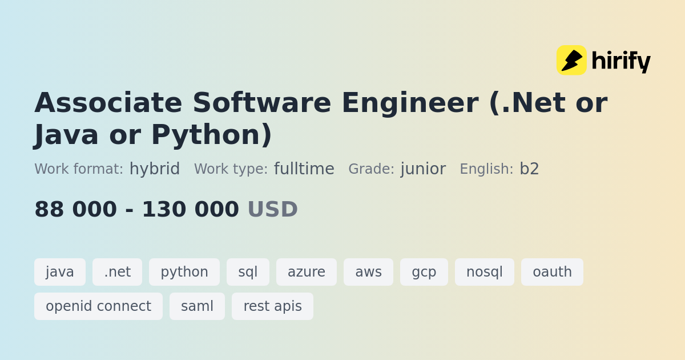Choose the sql skill tag

click(248, 272)
